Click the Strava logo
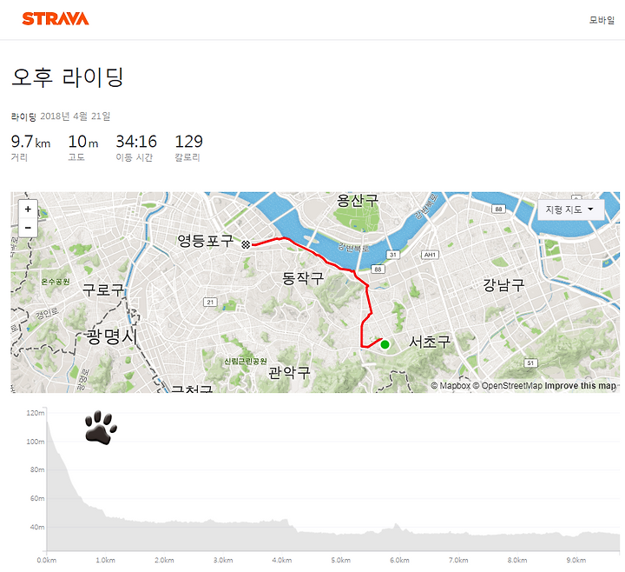625x572 pixels. 56,19
